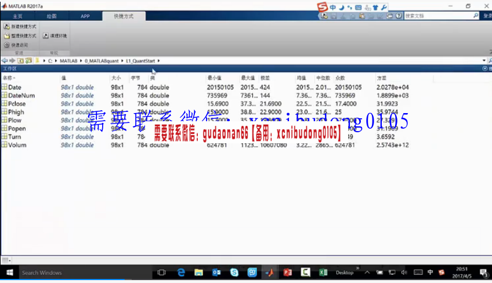492x283 pixels.
Task: Open the Help question mark icon
Action: tap(399, 16)
